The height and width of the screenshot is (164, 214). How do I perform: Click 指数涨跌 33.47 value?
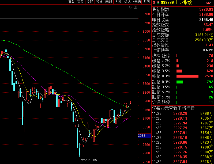[x=208, y=25]
